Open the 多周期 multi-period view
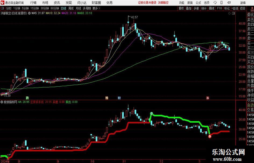Image resolution: width=254 pixels, height=163 pixels. point(87,8)
